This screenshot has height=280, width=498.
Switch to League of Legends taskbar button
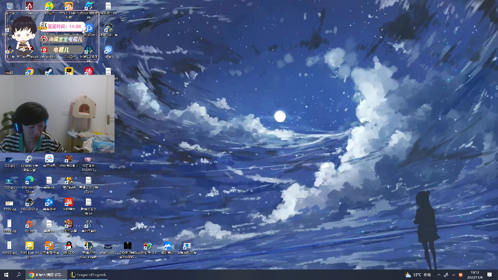(88, 274)
